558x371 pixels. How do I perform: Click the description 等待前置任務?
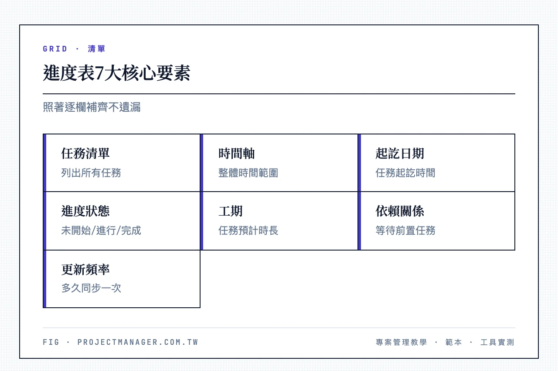[405, 230]
